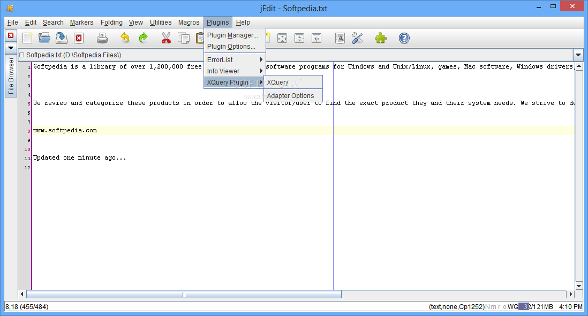
Task: Open the File menu
Action: coord(13,22)
